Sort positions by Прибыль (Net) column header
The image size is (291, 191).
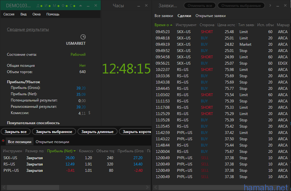61,151
